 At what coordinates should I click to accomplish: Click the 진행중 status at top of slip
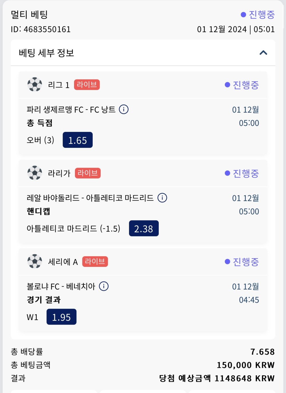tap(258, 15)
